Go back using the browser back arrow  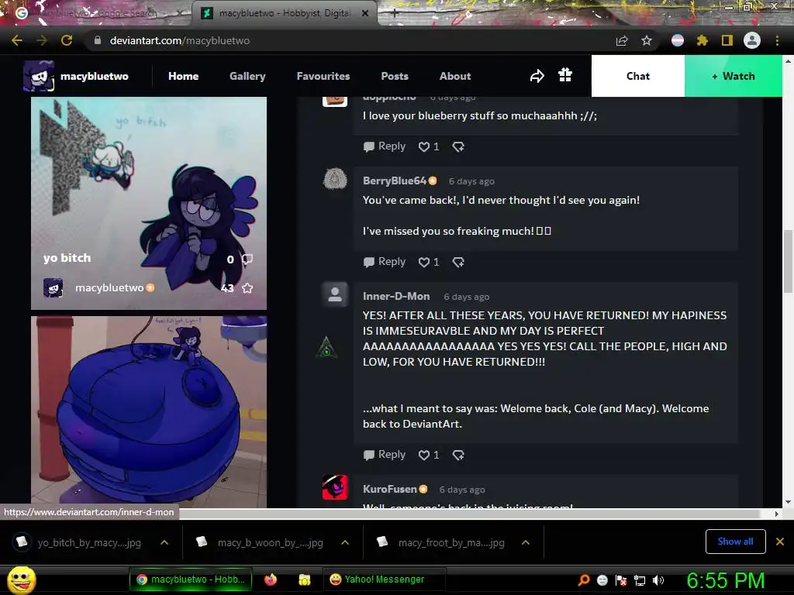click(x=17, y=40)
